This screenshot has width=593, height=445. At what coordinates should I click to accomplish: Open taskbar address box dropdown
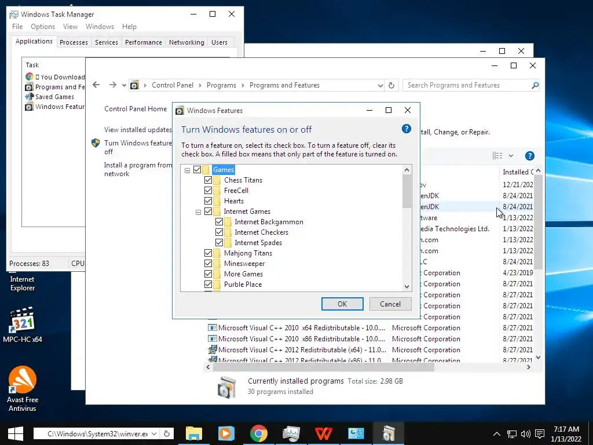tap(154, 433)
